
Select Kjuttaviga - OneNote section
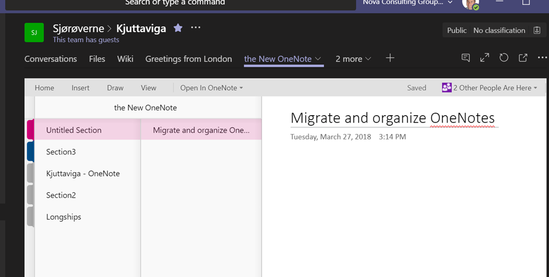[87, 174]
